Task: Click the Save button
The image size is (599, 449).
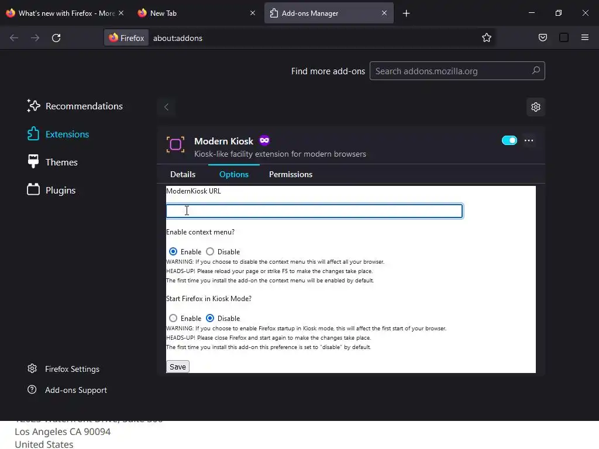Action: [x=178, y=367]
